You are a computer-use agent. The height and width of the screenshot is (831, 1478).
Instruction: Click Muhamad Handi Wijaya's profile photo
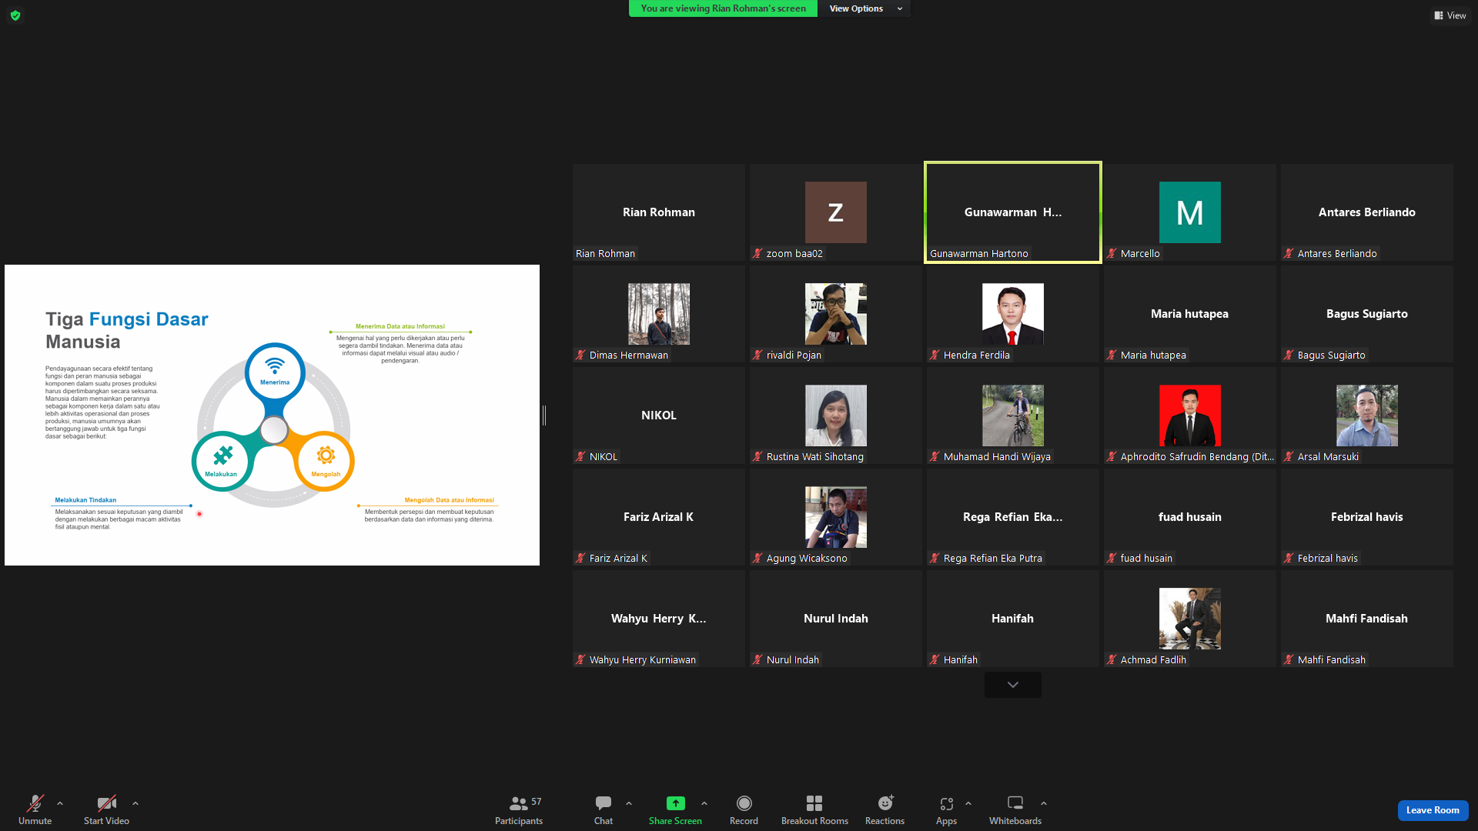pos(1013,415)
